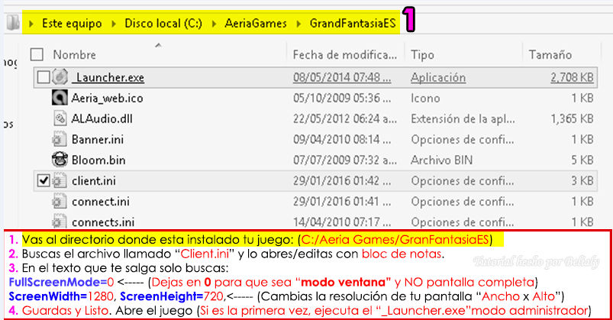Click the _Launcher.exe application icon
The height and width of the screenshot is (320, 613).
point(60,77)
